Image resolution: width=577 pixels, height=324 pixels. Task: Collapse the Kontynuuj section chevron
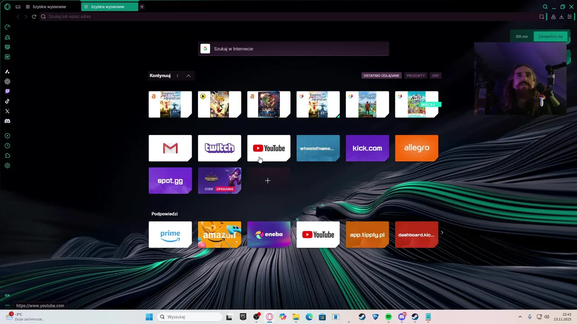point(188,76)
